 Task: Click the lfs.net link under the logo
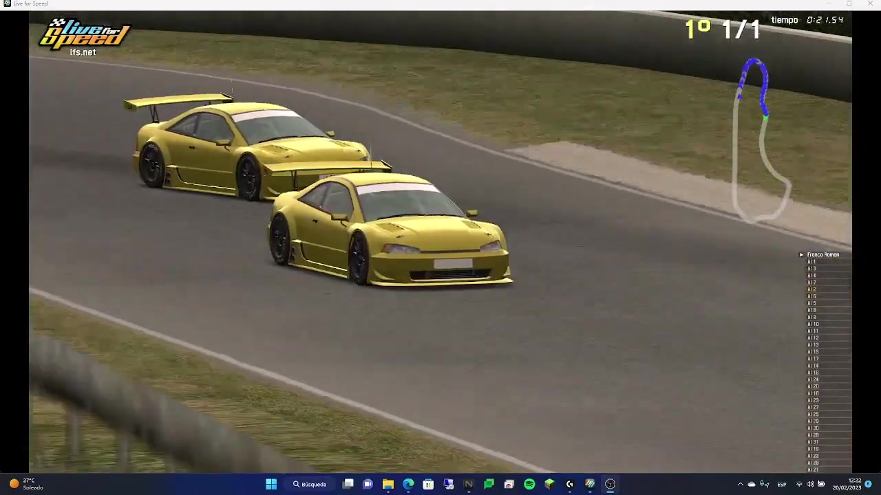83,52
